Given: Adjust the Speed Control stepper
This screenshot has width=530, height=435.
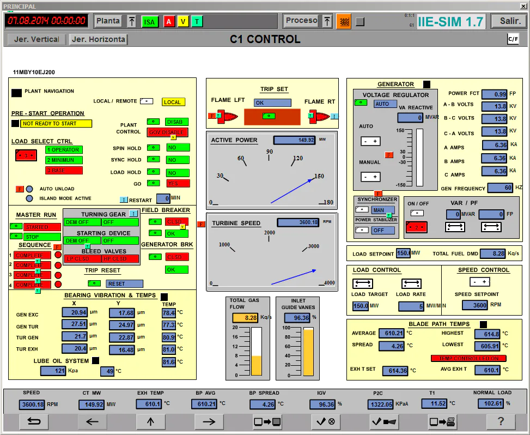Looking at the screenshot, I should [480, 282].
